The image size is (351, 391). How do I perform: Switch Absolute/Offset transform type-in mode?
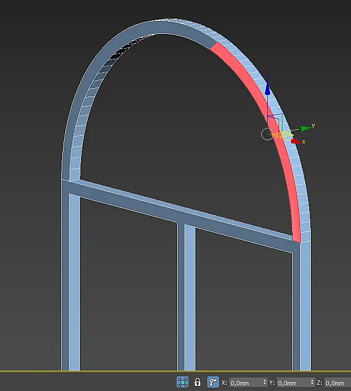coord(213,382)
